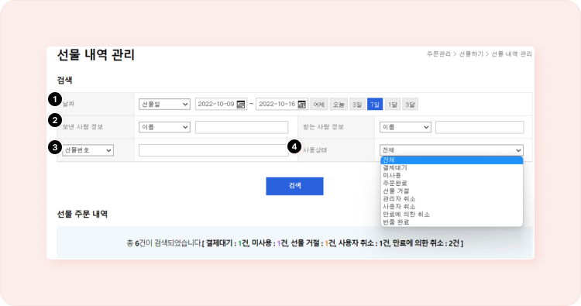The height and width of the screenshot is (306, 581).
Task: Go to 선물하기 in breadcrumb
Action: 471,54
